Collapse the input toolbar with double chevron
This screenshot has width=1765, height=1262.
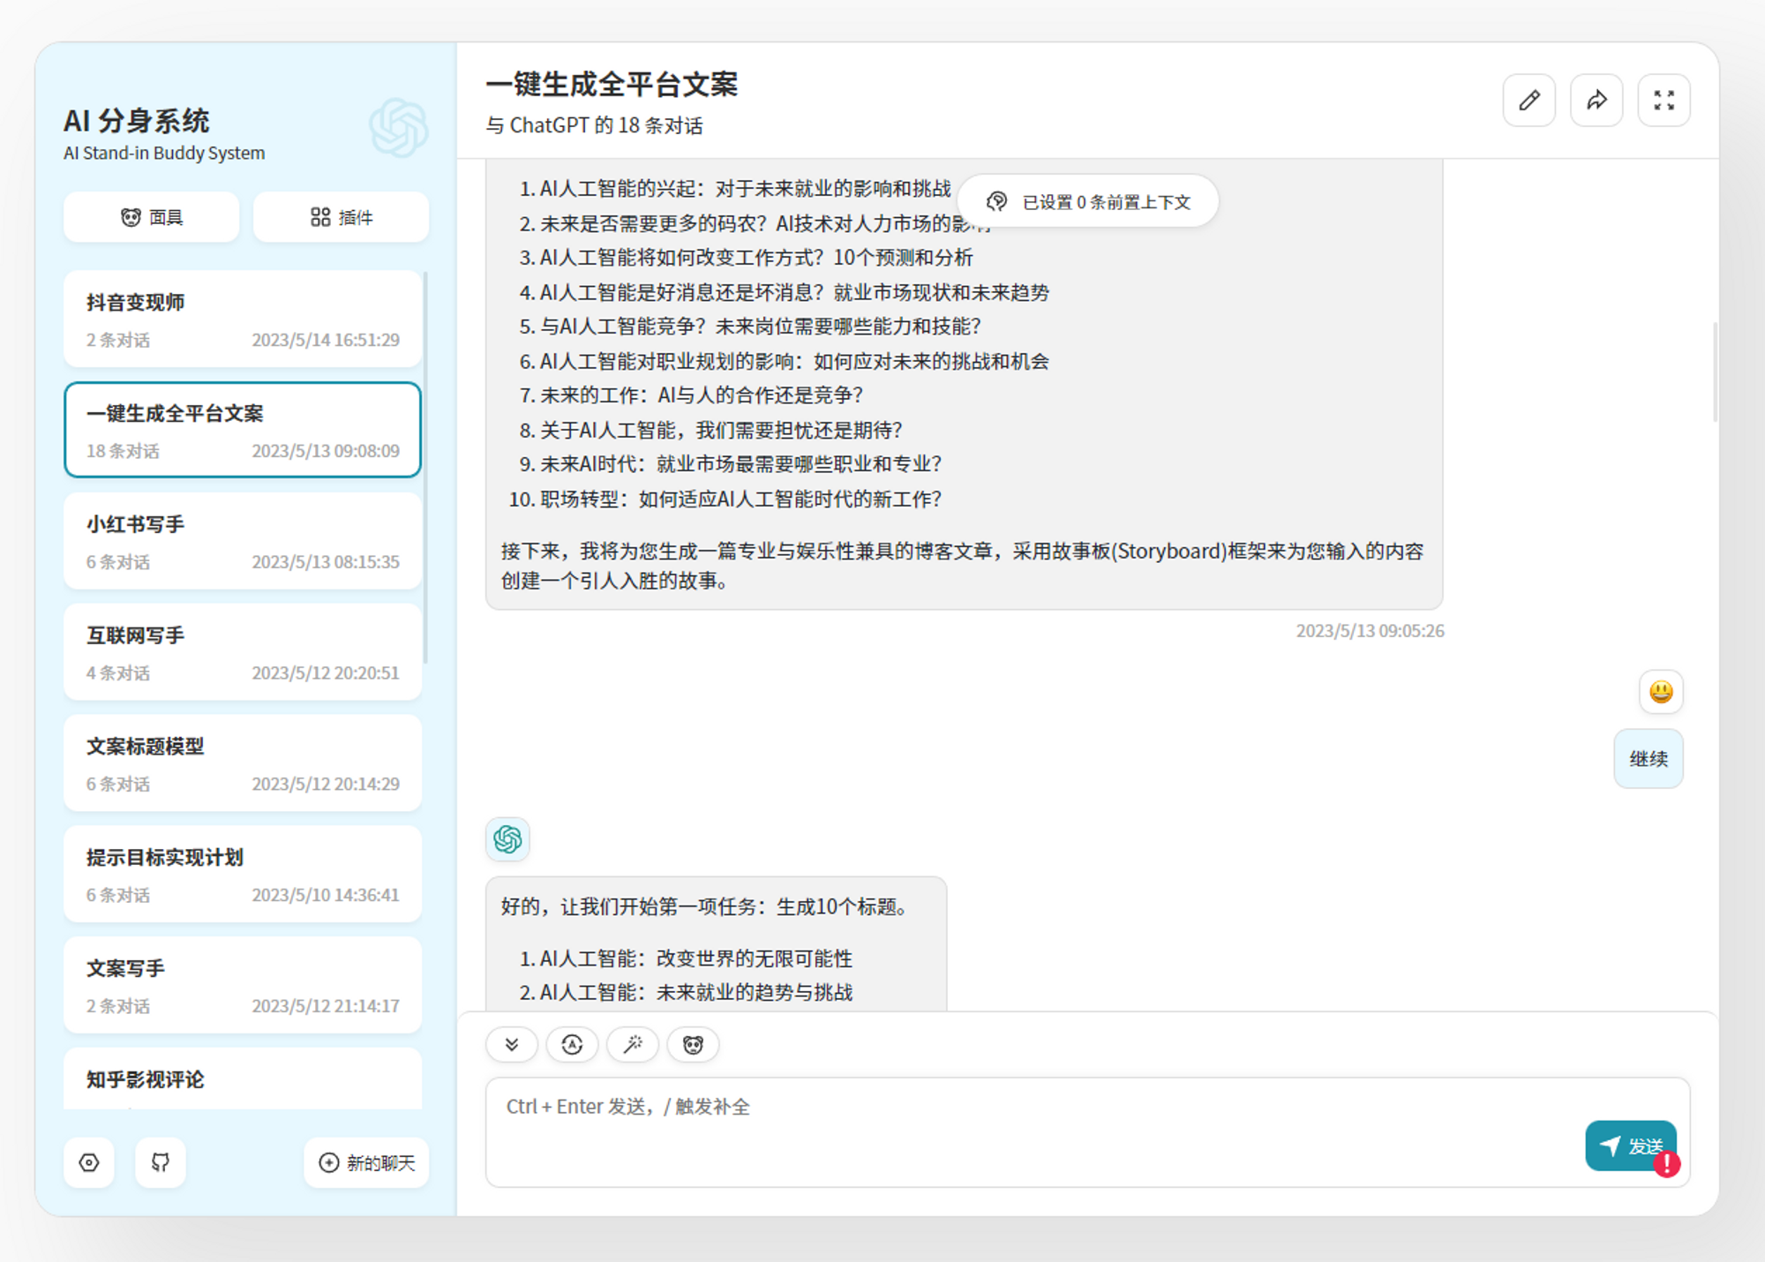point(512,1045)
